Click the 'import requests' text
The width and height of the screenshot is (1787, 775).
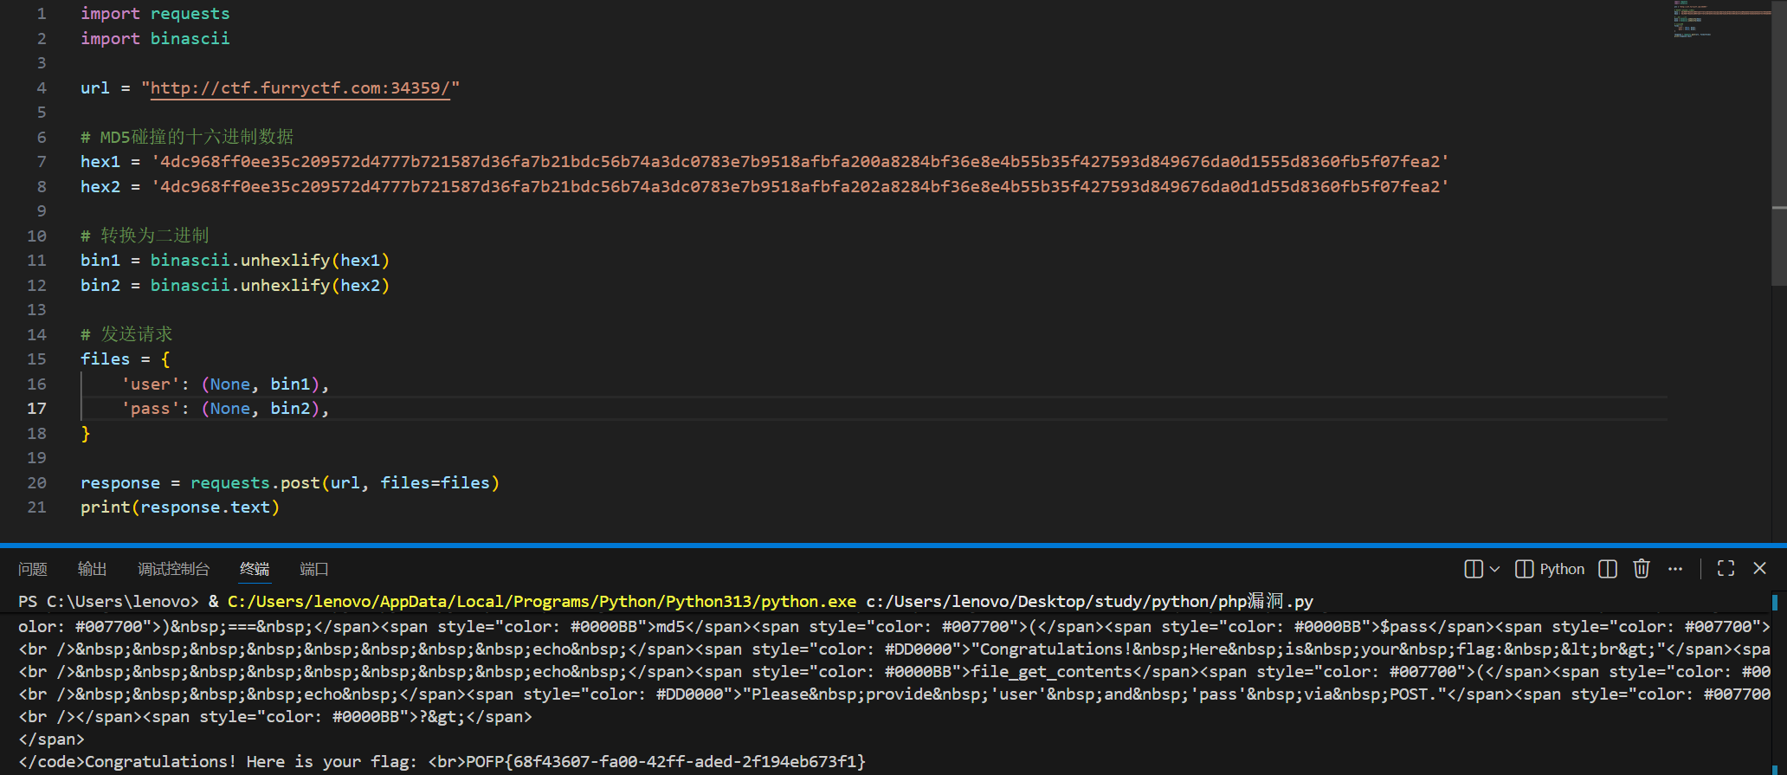(x=155, y=14)
